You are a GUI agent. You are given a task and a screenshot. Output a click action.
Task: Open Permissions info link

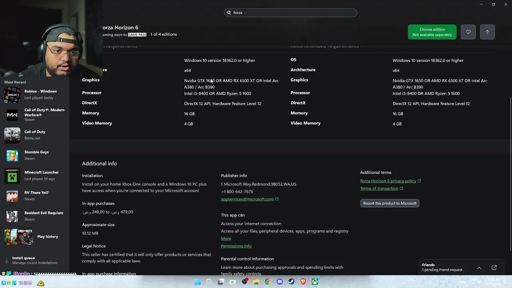point(236,246)
